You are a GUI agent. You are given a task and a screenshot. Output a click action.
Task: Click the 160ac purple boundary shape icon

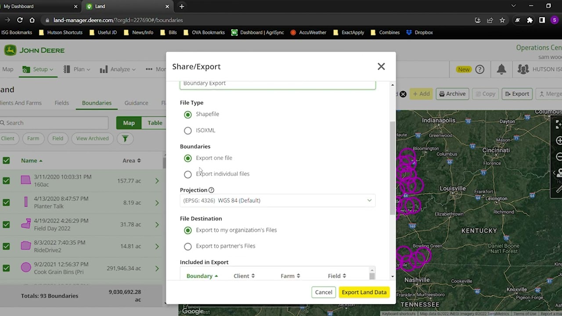26,180
